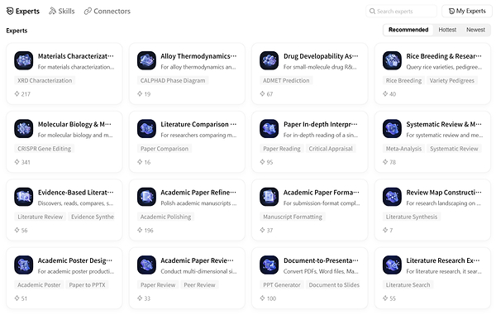Click the 'Materials Characterizat…' title text
This screenshot has height=315, width=496.
76,56
